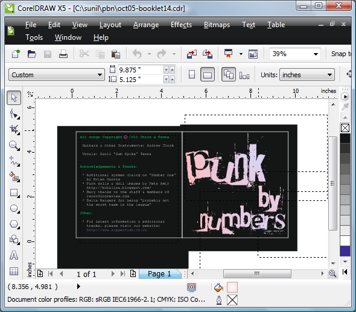Select the Polygon tool

tap(14, 224)
